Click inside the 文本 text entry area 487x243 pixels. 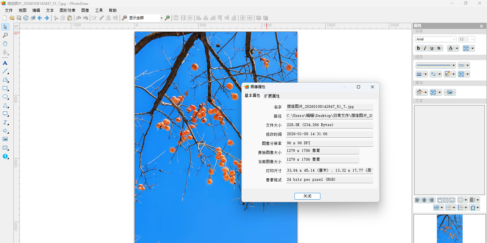pyautogui.click(x=449, y=150)
